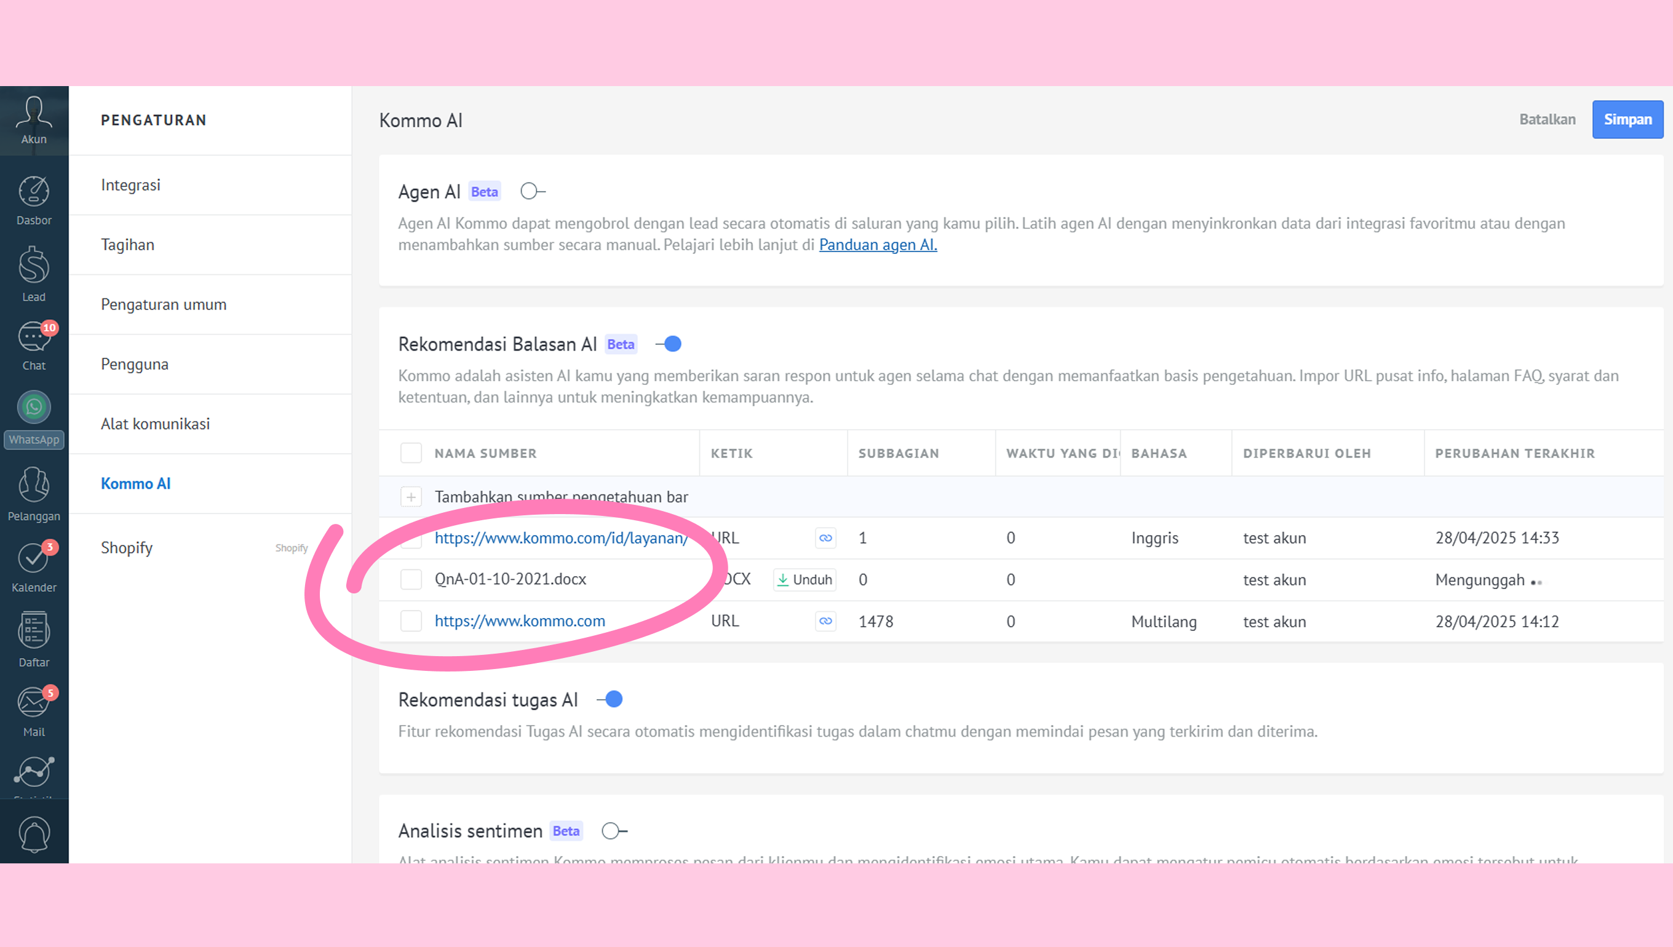The image size is (1673, 947).
Task: Click the Multilang language cell
Action: pyautogui.click(x=1164, y=622)
